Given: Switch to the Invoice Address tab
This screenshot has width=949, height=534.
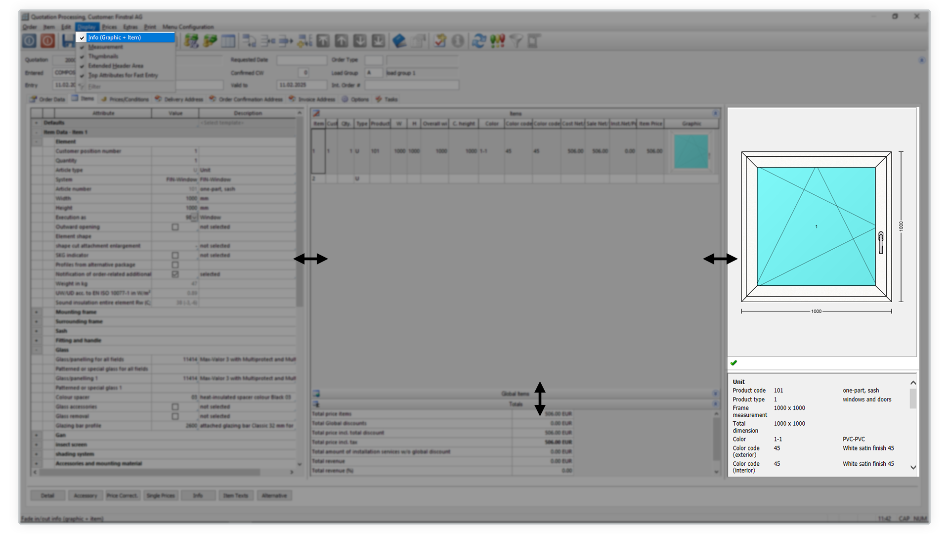Looking at the screenshot, I should 312,99.
